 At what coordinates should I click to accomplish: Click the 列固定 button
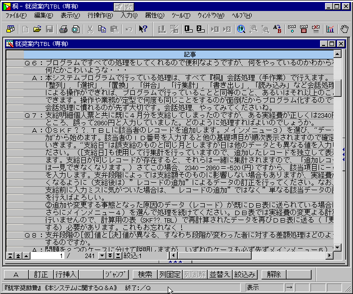click(x=169, y=274)
